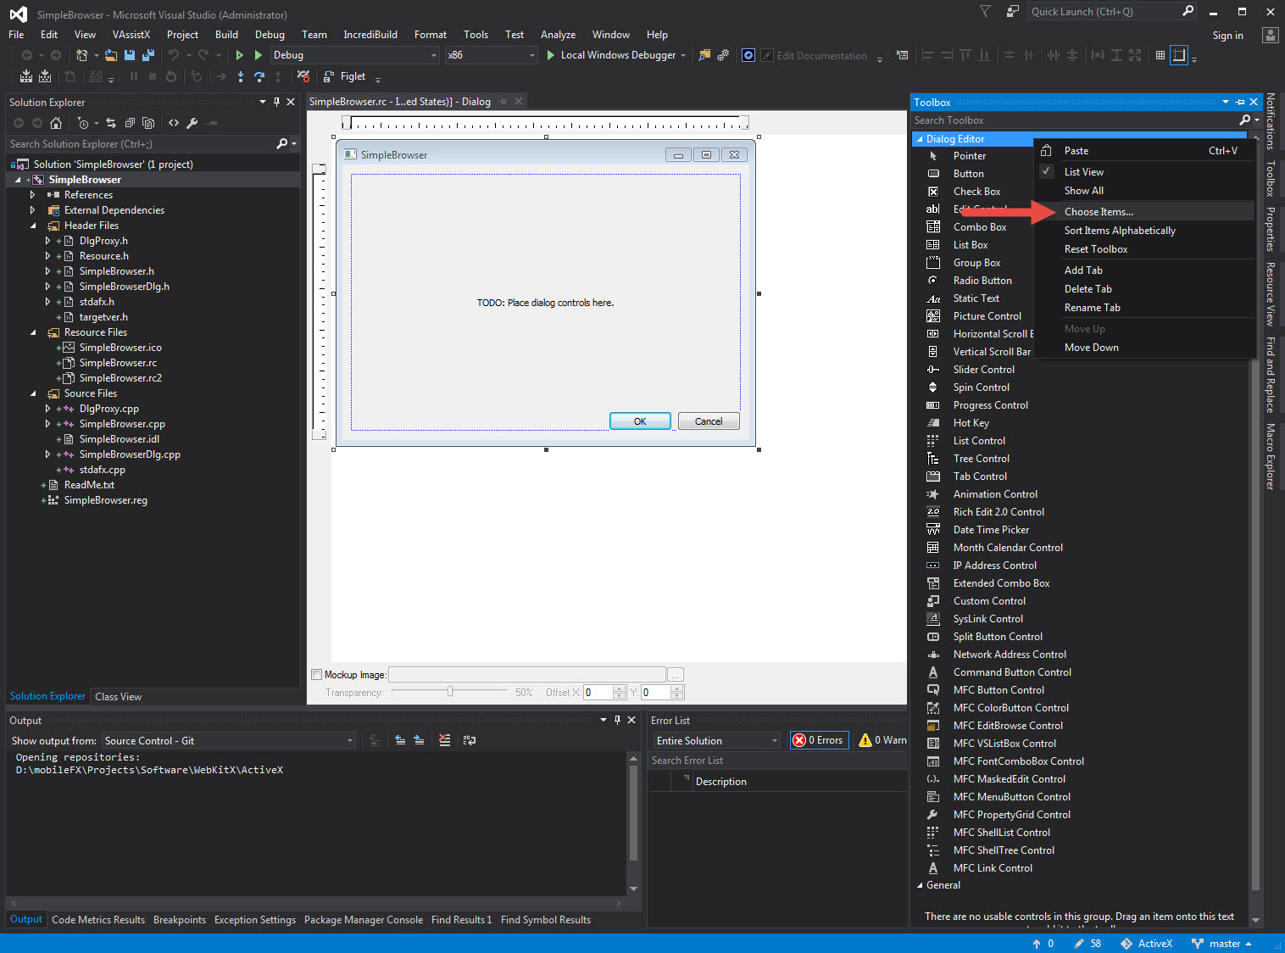
Task: Click the Open File folder toolbar icon
Action: [x=110, y=55]
